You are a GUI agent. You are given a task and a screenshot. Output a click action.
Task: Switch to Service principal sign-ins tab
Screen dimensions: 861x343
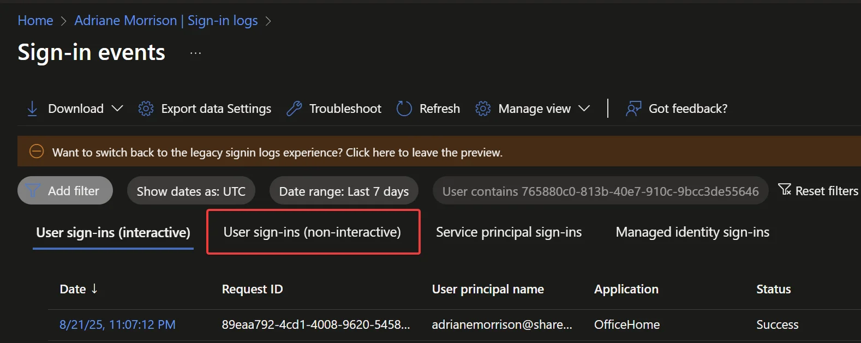(x=509, y=232)
